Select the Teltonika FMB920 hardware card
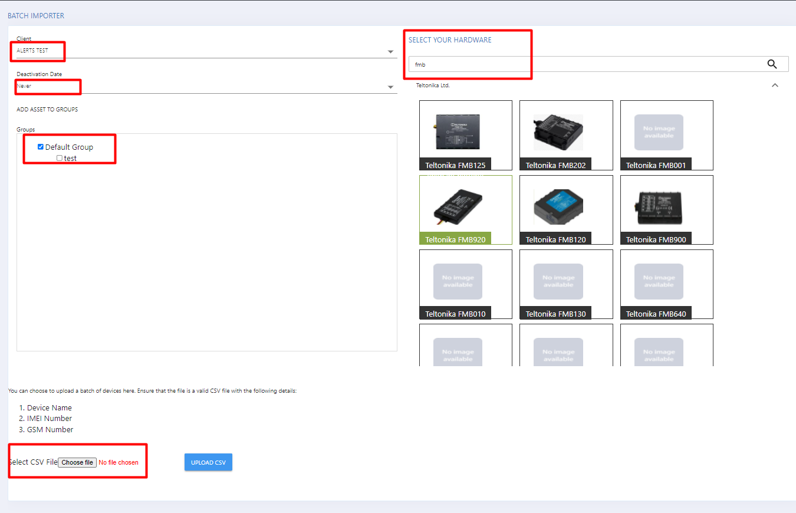This screenshot has height=513, width=796. (x=466, y=210)
